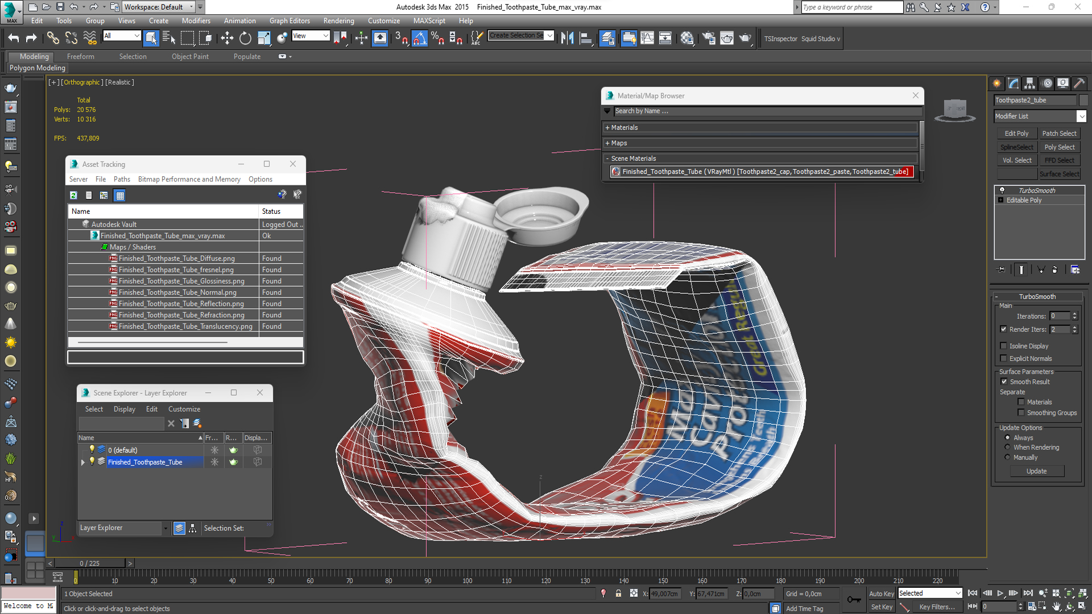Open the Key mode Selected dropdown
This screenshot has width=1092, height=614.
(x=930, y=593)
